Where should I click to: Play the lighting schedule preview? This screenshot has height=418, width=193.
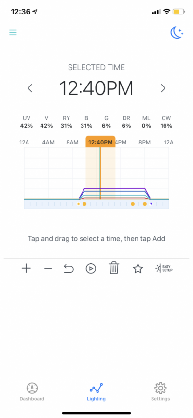pyautogui.click(x=91, y=269)
